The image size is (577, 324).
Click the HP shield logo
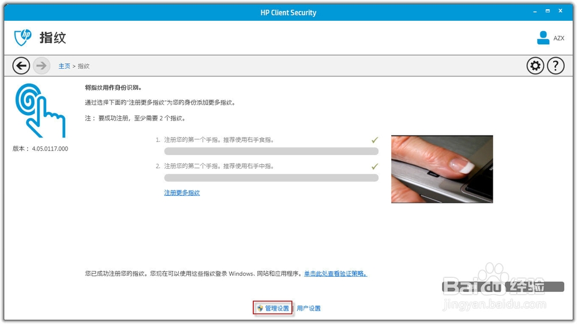(23, 37)
